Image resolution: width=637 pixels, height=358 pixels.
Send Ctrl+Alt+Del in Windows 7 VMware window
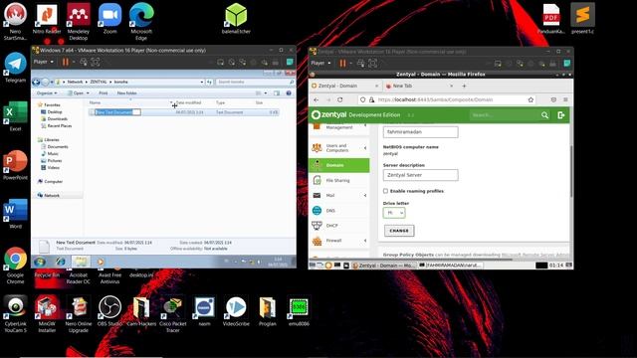tap(84, 62)
